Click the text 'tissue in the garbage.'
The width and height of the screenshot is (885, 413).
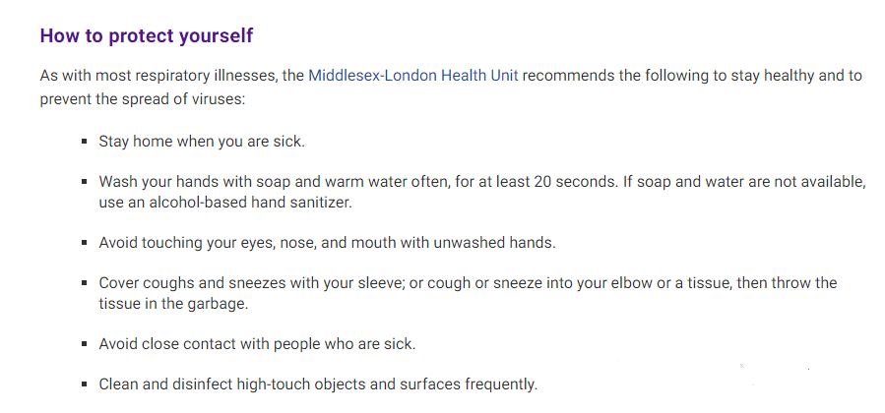tap(173, 303)
